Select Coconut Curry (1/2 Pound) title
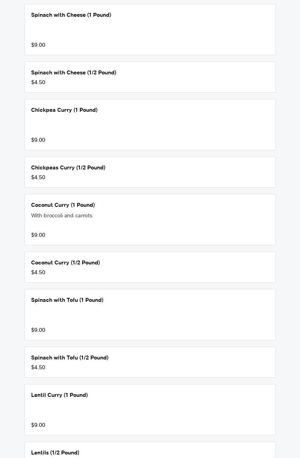 65,263
